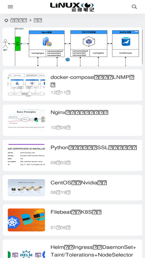Click the first breadcrumb link
145x258 pixels.
19,20
